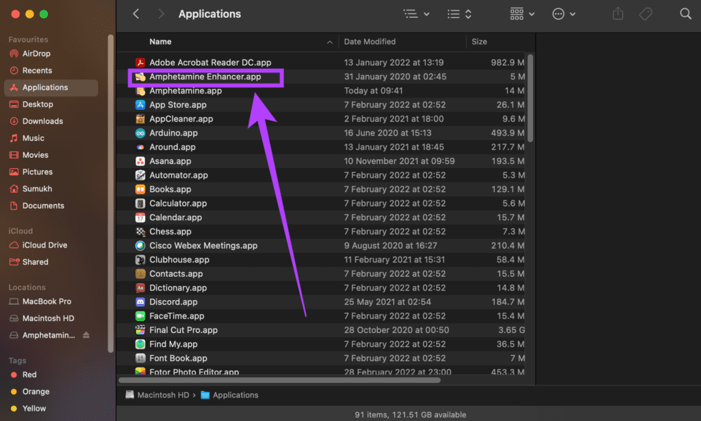The image size is (701, 421).
Task: Click the Tags toolbar icon
Action: (646, 14)
